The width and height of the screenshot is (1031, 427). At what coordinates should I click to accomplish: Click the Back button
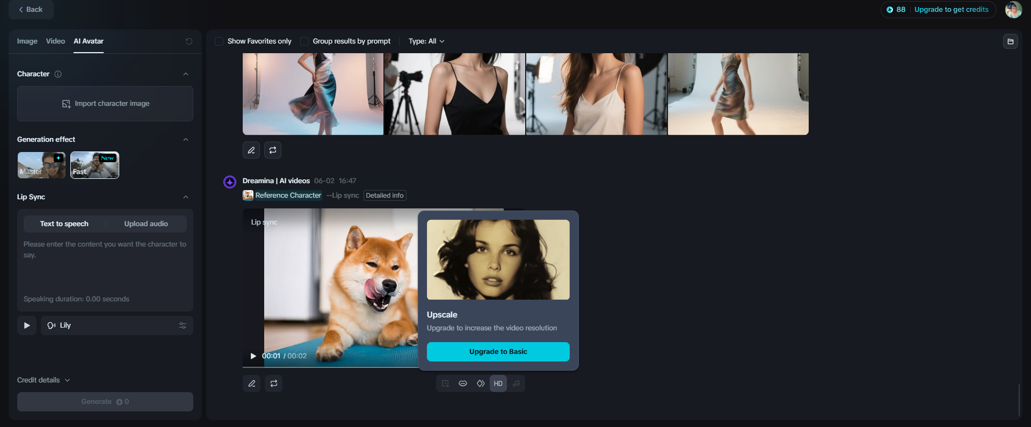pos(31,10)
